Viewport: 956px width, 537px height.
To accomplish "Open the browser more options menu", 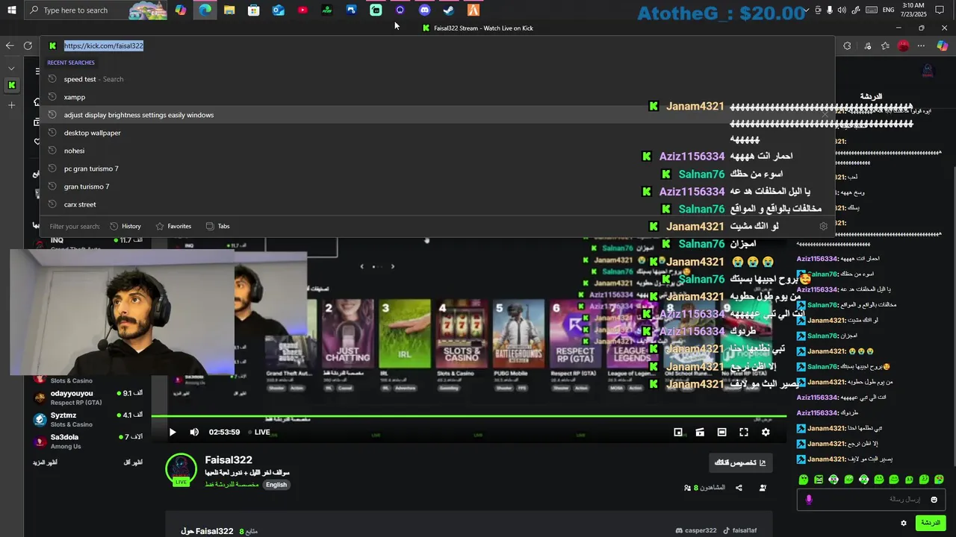I will pos(921,45).
